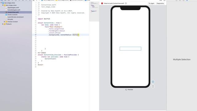Image resolution: width=197 pixels, height=111 pixels.
Task: Click the Preview Content folder icon
Action: [6, 22]
